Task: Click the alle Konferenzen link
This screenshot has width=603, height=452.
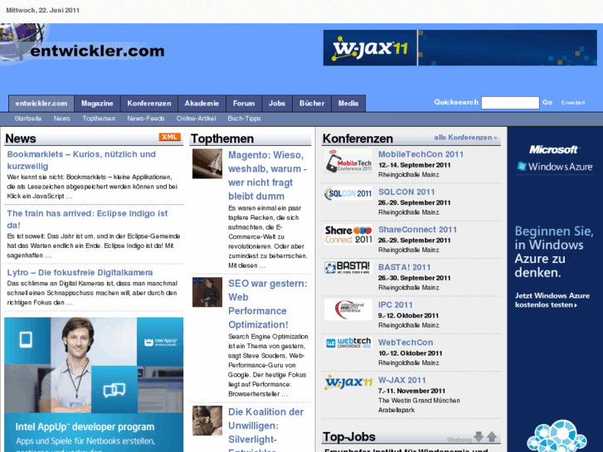Action: [465, 138]
